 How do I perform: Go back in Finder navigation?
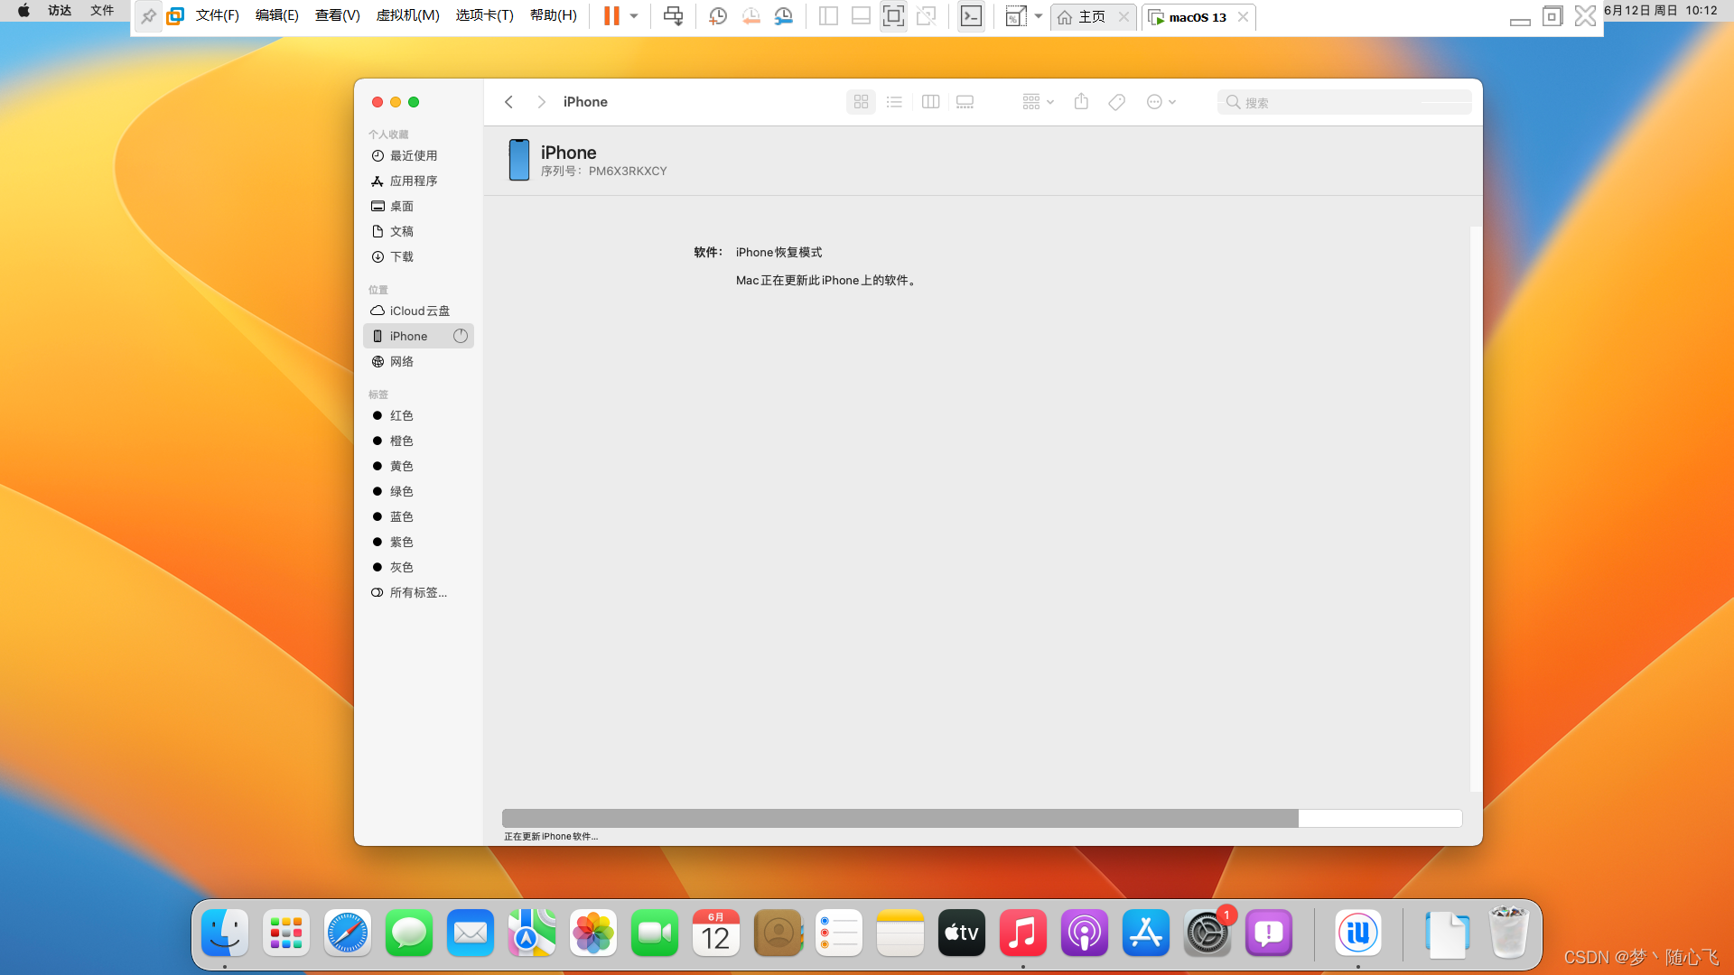tap(508, 102)
